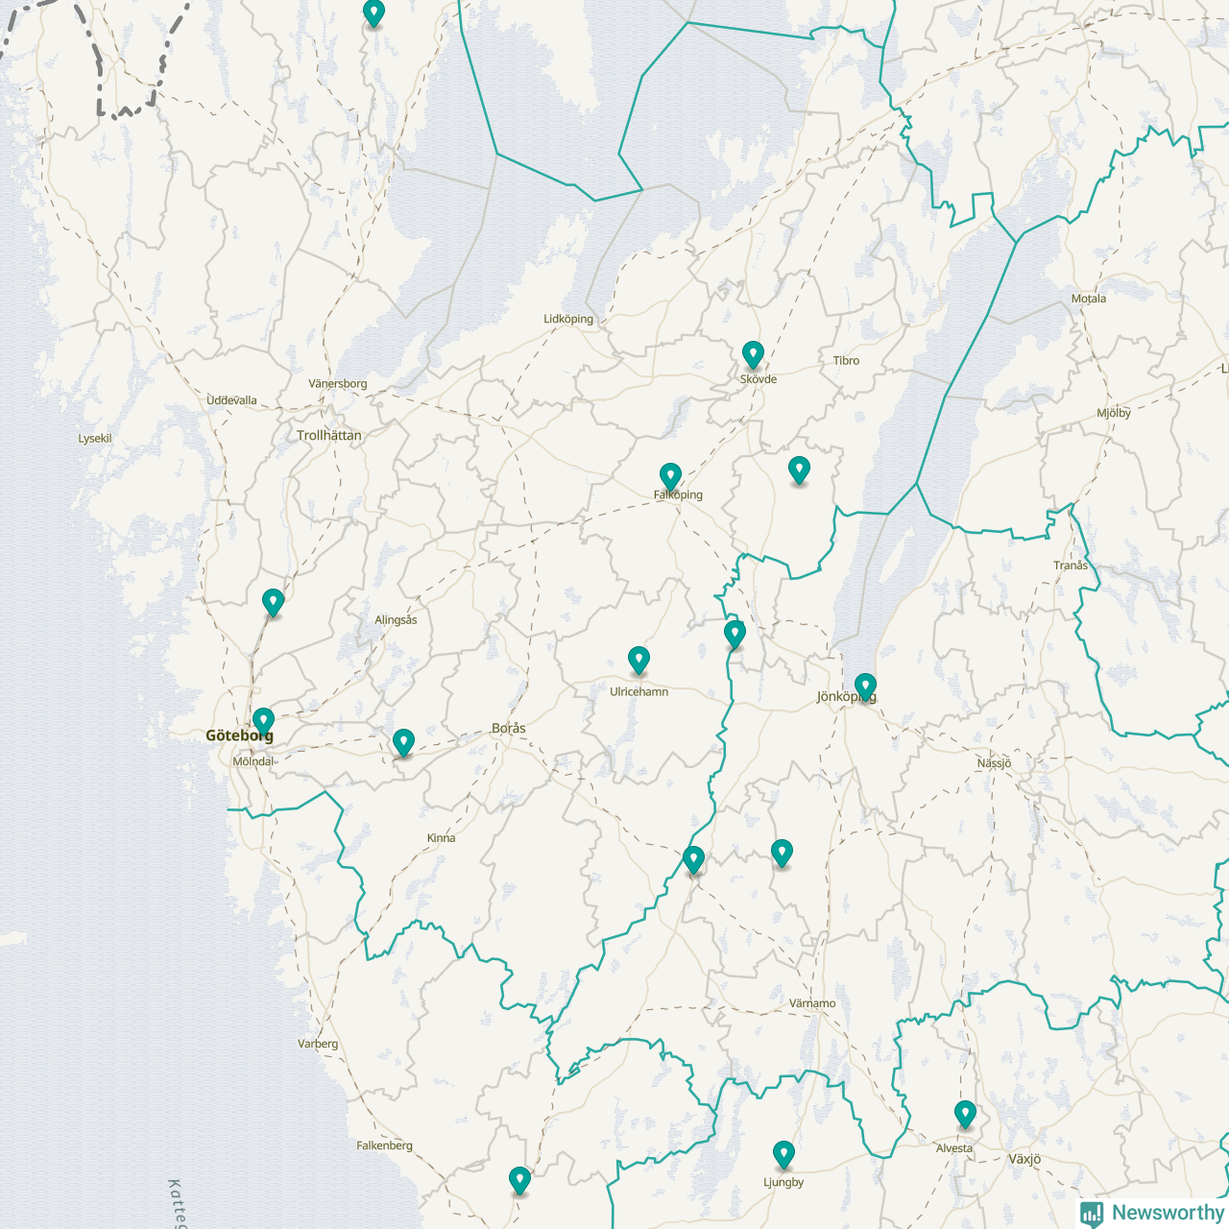This screenshot has width=1229, height=1229.
Task: Click marker west of Alingsås, north of Göteborg
Action: tap(273, 602)
